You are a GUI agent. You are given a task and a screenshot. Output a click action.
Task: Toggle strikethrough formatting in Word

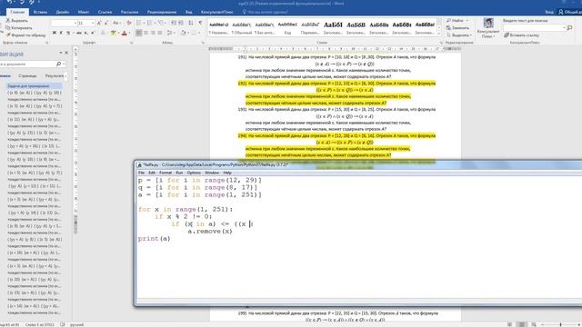point(79,33)
